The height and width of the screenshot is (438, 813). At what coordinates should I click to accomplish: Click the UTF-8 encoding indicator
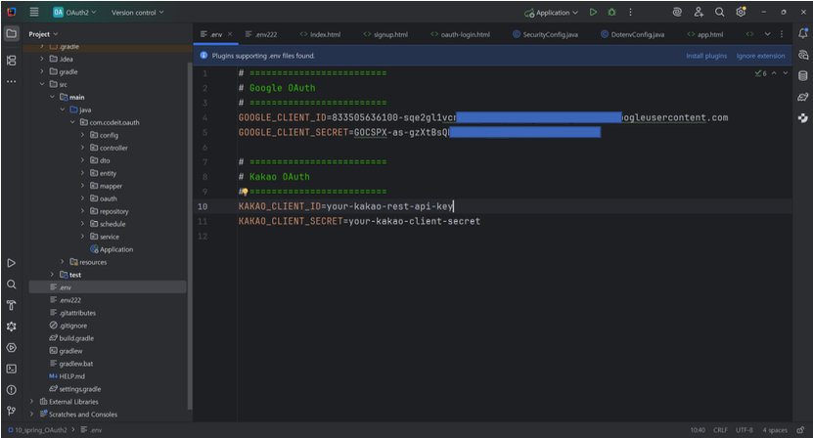[x=745, y=430]
